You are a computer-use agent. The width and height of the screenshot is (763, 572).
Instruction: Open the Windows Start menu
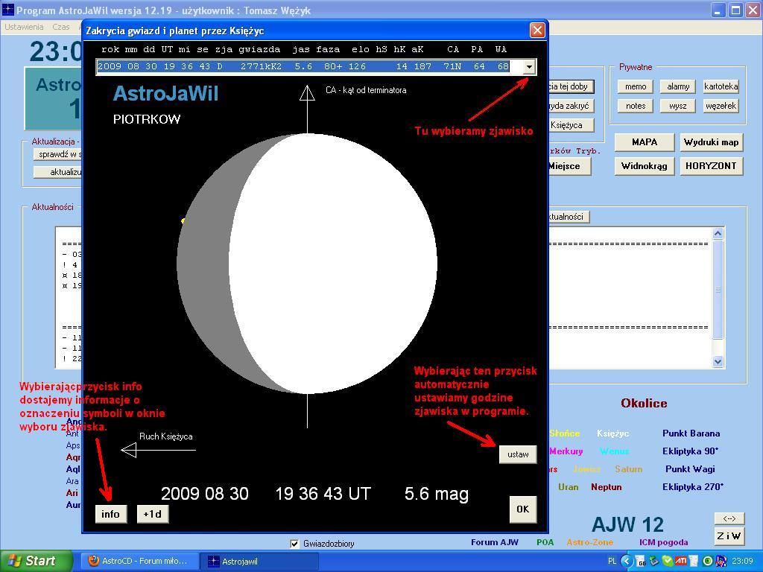pos(36,561)
